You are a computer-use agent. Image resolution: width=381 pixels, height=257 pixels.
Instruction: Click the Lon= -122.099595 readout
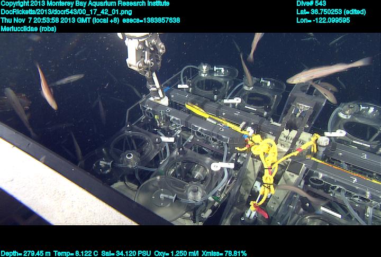pyautogui.click(x=323, y=20)
